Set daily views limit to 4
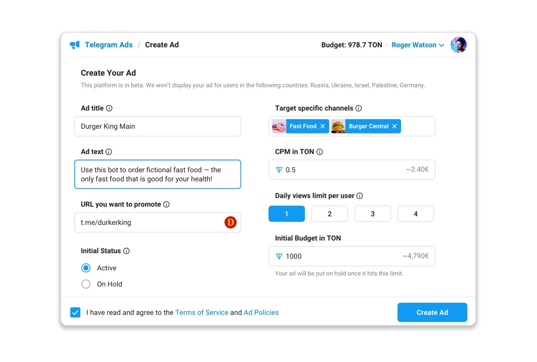This screenshot has height=362, width=537. 416,214
